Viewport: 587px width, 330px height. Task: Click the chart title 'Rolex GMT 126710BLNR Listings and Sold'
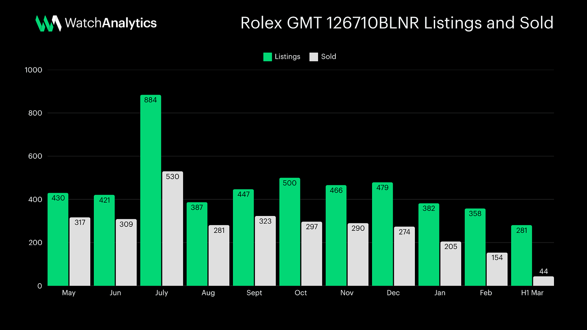[x=397, y=23]
